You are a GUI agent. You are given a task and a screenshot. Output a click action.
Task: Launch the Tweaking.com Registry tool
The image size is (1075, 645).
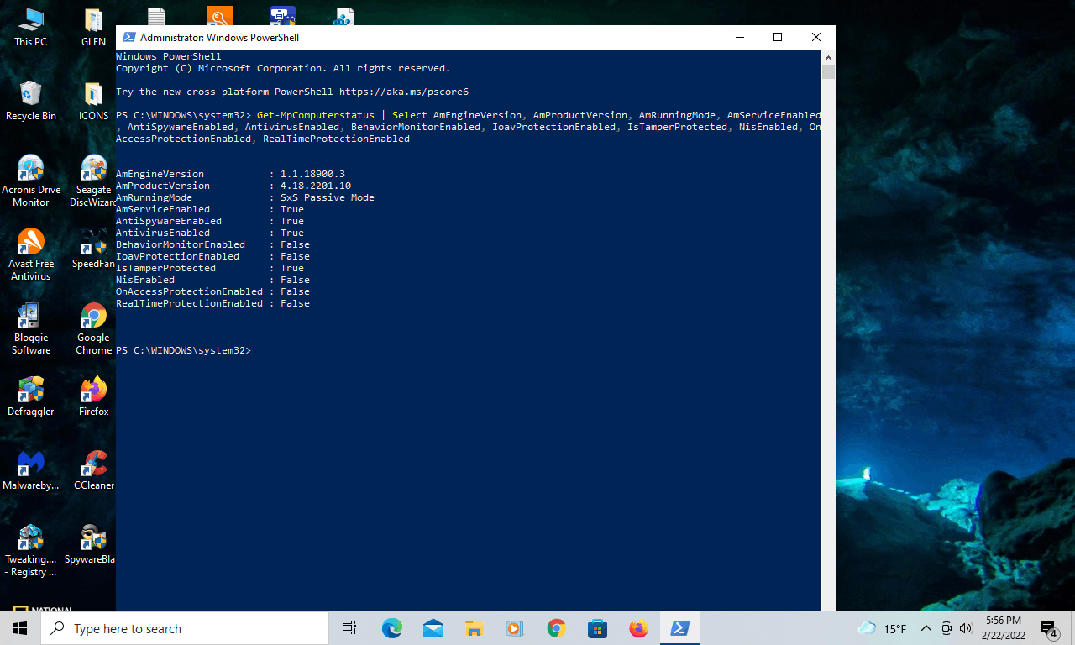[x=31, y=537]
